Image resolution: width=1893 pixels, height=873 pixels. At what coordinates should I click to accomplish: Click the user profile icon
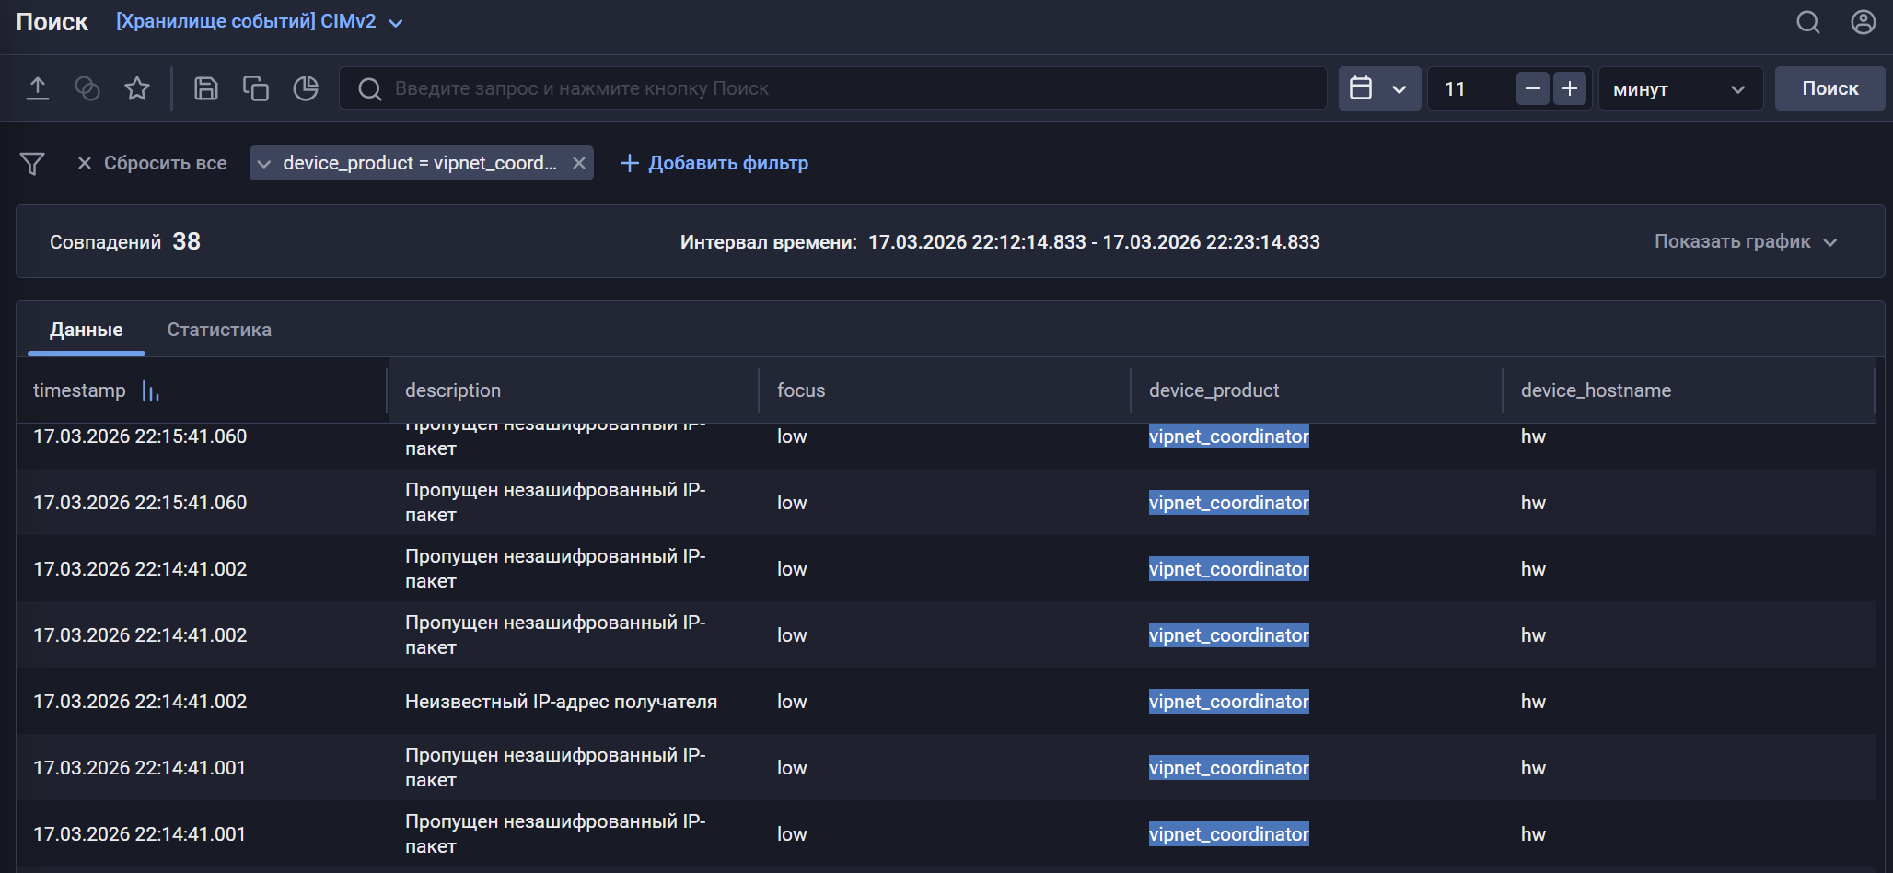[x=1863, y=21]
